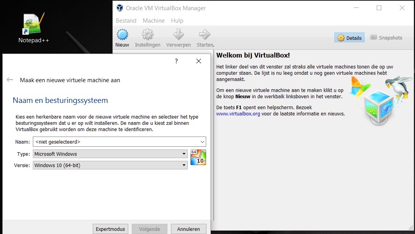415x234 pixels.
Task: Close the new virtual machine wizard
Action: pyautogui.click(x=199, y=61)
